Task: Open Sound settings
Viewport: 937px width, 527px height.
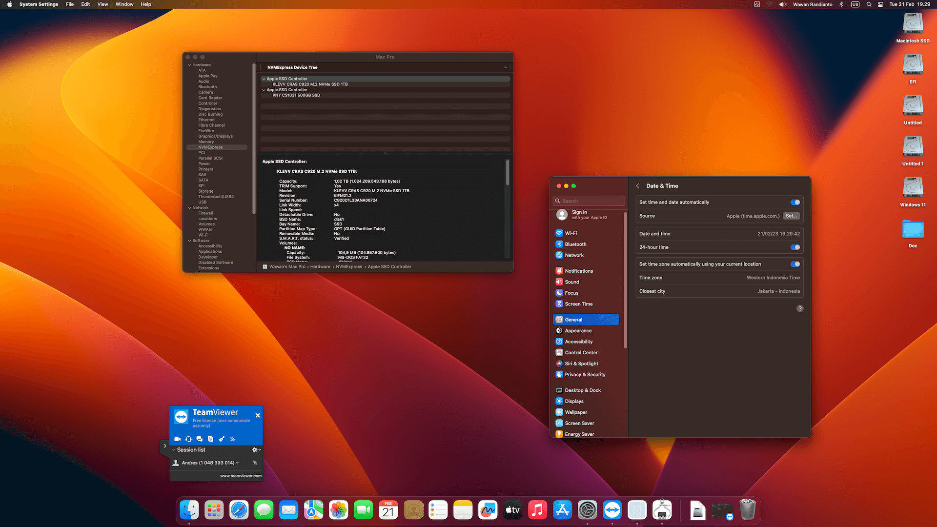Action: [586, 282]
